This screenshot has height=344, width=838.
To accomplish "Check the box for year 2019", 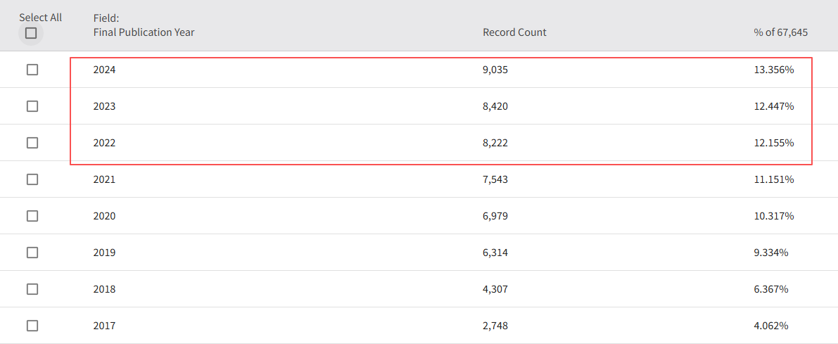I will (32, 253).
